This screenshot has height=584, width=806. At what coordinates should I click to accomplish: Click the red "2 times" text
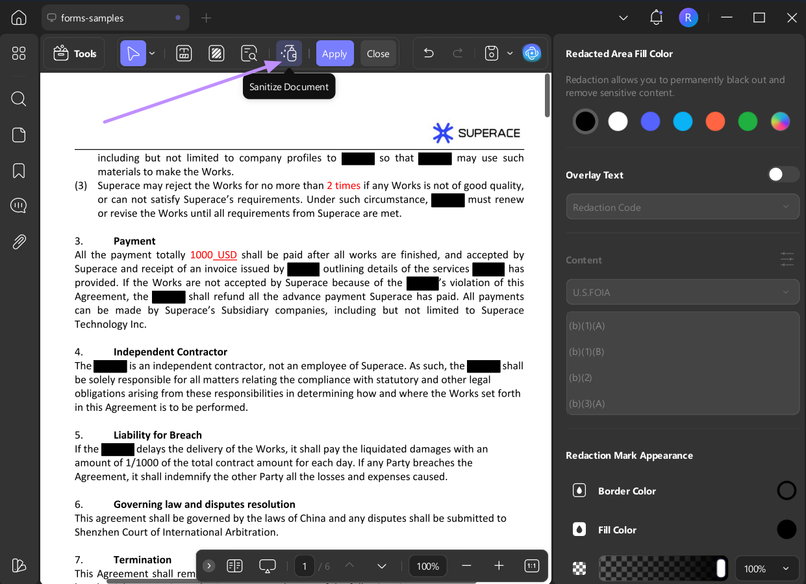pyautogui.click(x=344, y=186)
